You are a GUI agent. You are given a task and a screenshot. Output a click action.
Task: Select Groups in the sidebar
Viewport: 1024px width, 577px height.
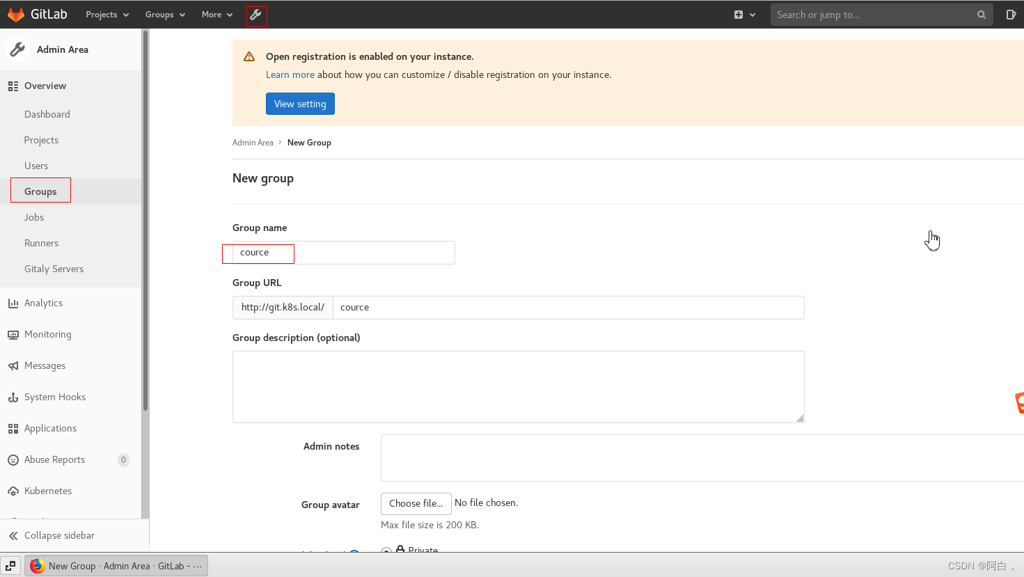pyautogui.click(x=40, y=191)
